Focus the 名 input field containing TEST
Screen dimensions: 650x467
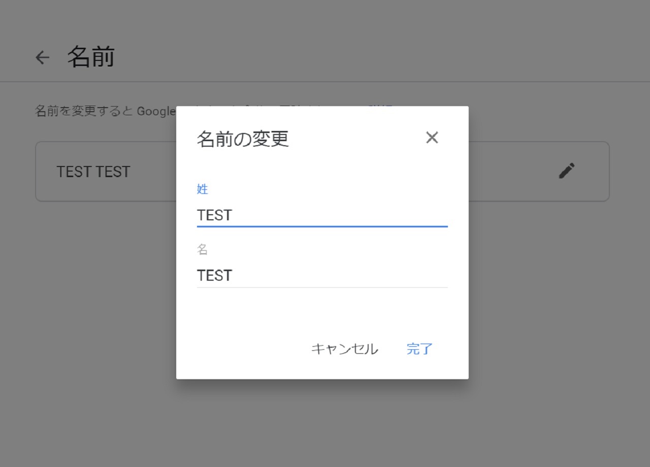pyautogui.click(x=321, y=276)
